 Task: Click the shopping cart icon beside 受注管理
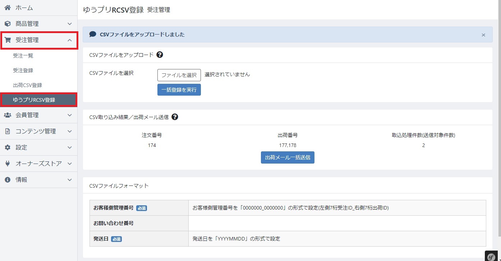[8, 40]
